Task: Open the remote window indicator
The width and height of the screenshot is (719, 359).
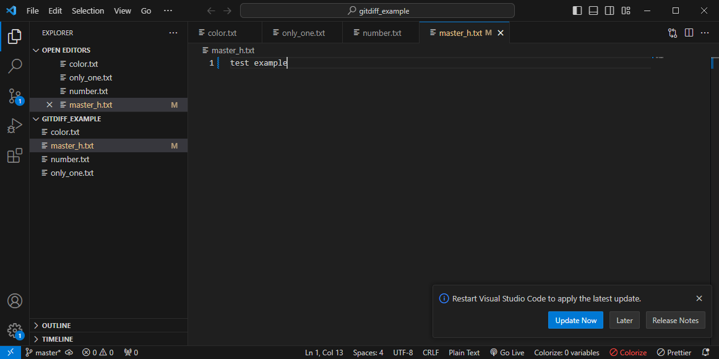Action: point(10,353)
